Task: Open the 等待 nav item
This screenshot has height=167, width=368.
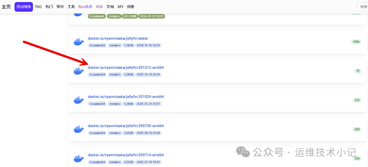Action: coord(60,7)
